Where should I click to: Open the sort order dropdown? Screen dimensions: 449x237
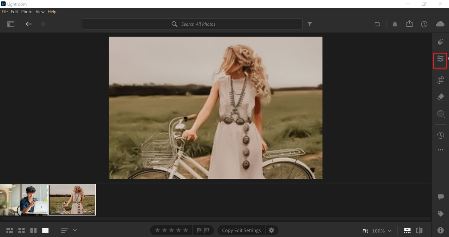tap(69, 230)
